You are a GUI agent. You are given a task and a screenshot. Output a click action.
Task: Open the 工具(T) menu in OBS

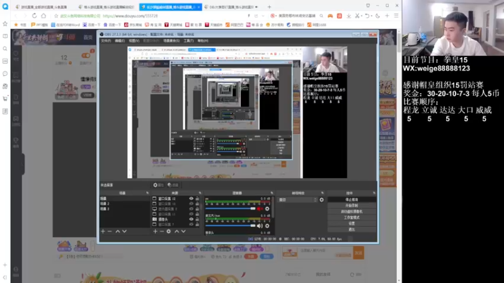click(x=188, y=41)
